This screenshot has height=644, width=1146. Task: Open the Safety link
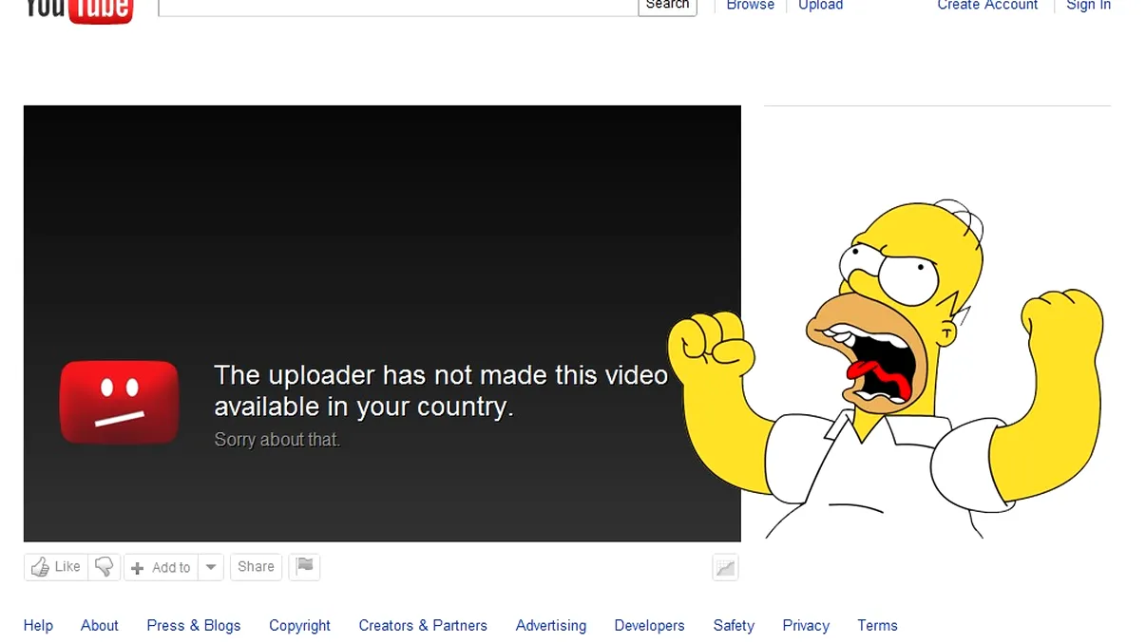(734, 625)
